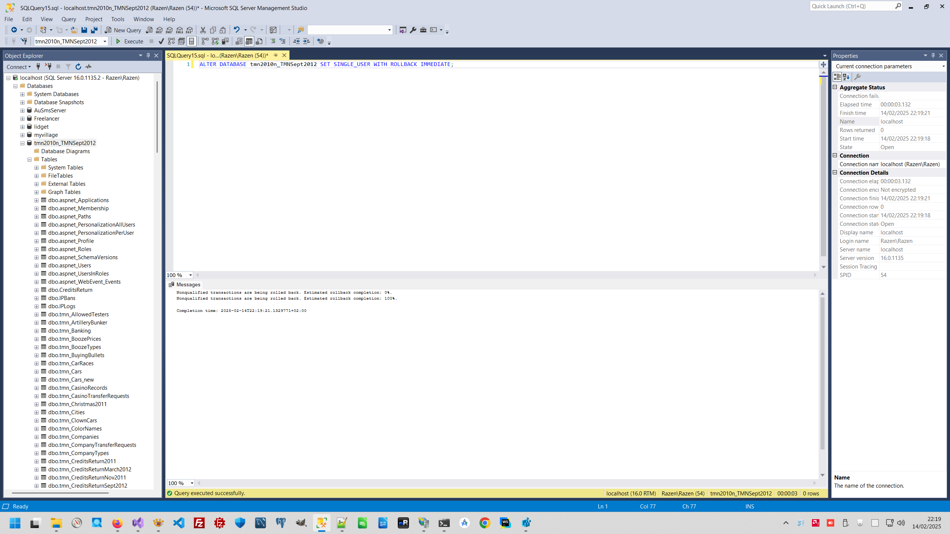Refresh the Object Explorer tree

coord(78,67)
